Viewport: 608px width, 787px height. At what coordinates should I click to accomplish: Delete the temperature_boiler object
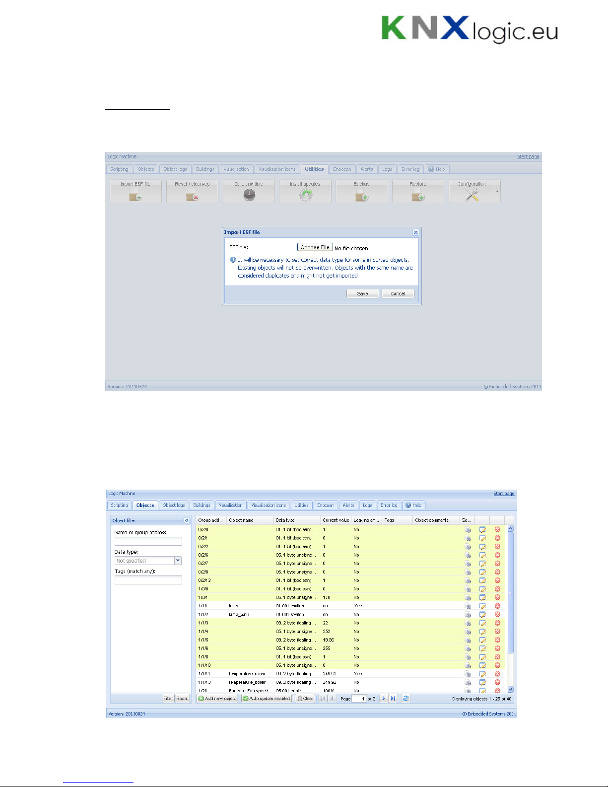coord(497,682)
